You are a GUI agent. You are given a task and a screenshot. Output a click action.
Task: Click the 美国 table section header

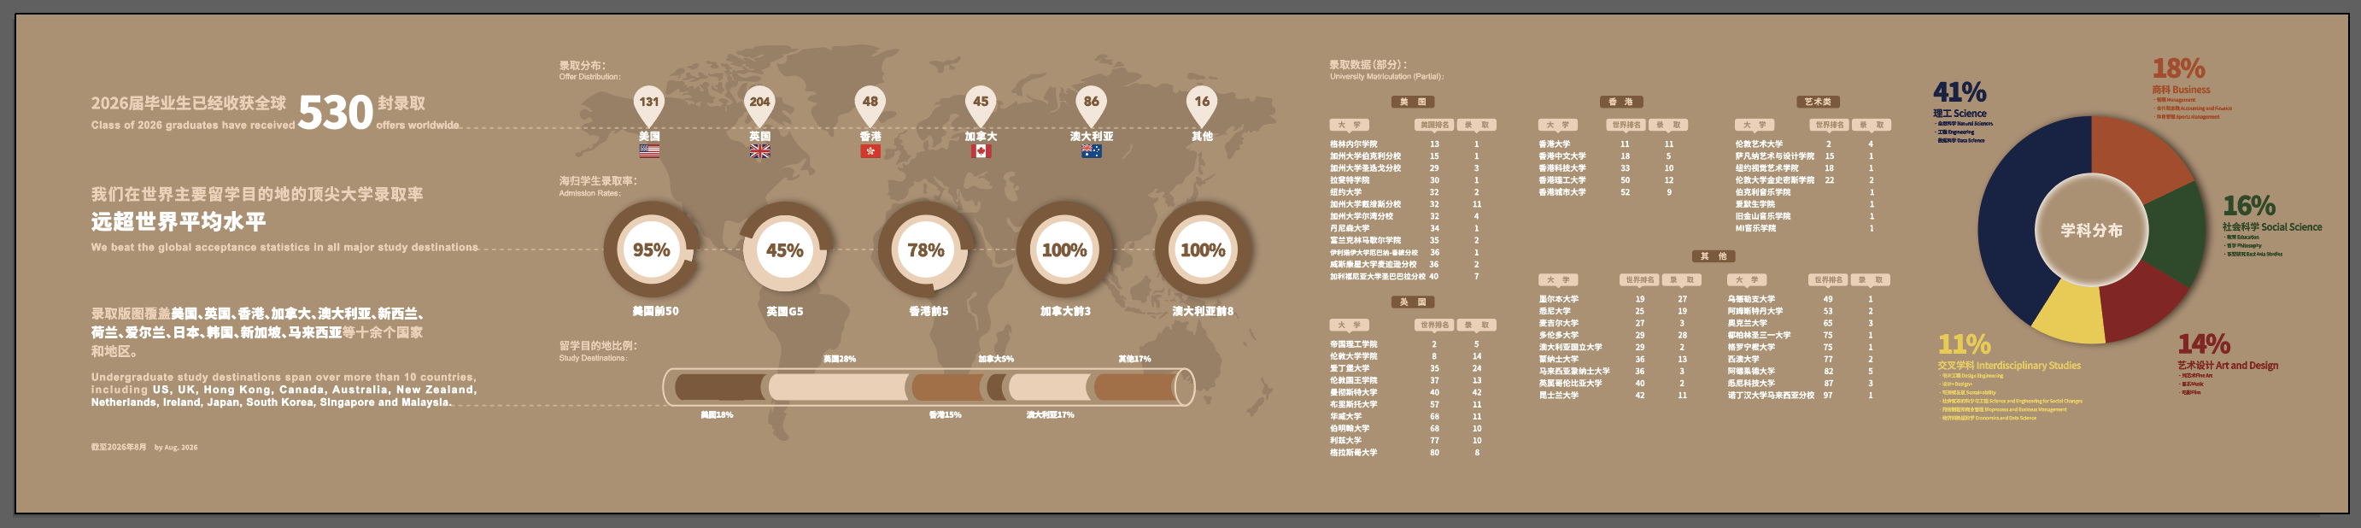(x=1412, y=102)
